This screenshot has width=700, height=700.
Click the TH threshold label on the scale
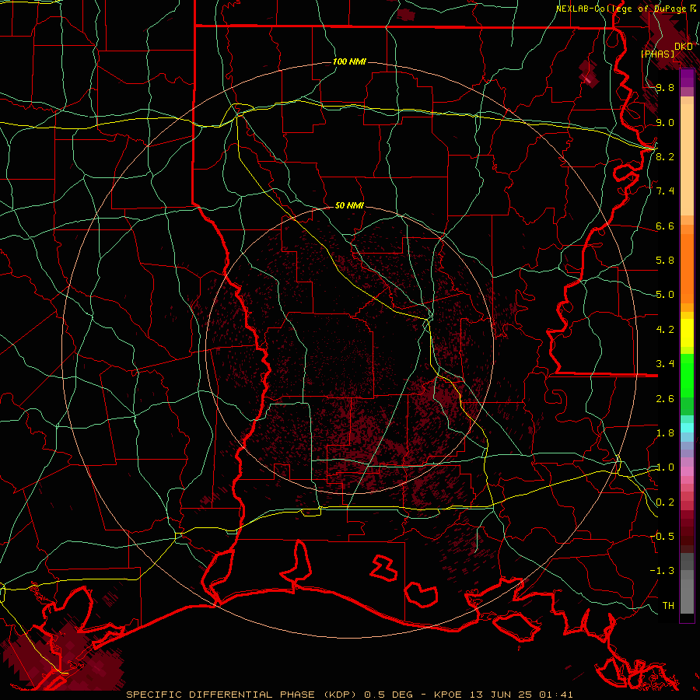pos(668,606)
